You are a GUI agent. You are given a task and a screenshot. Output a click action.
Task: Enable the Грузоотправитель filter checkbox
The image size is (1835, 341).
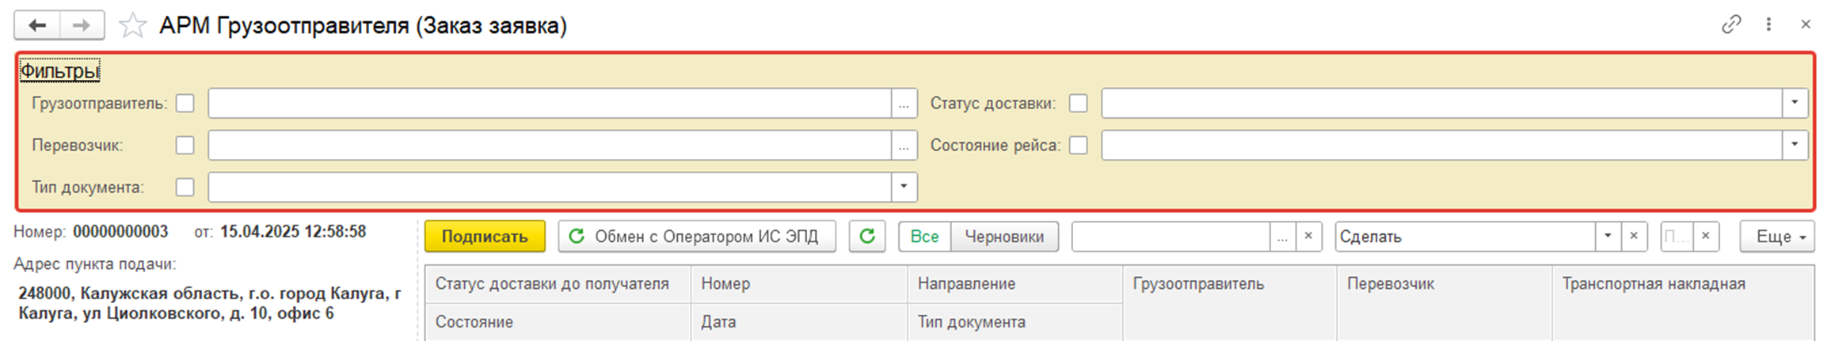click(x=185, y=104)
